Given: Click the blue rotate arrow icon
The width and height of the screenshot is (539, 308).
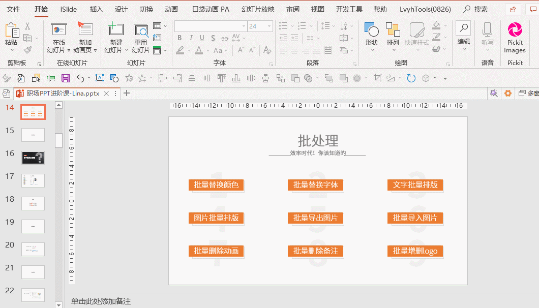Looking at the screenshot, I should [411, 78].
